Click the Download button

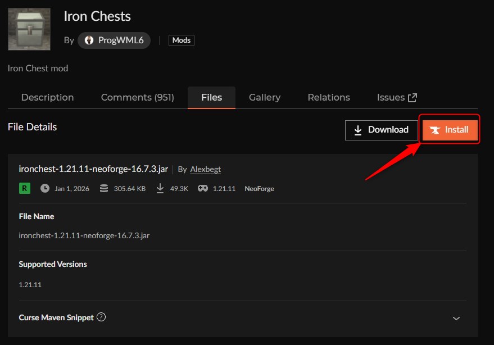pyautogui.click(x=381, y=129)
